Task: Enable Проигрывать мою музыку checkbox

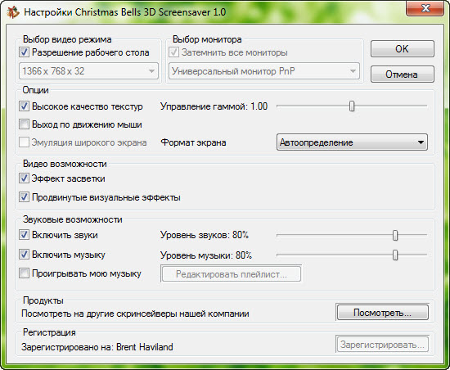Action: point(24,273)
